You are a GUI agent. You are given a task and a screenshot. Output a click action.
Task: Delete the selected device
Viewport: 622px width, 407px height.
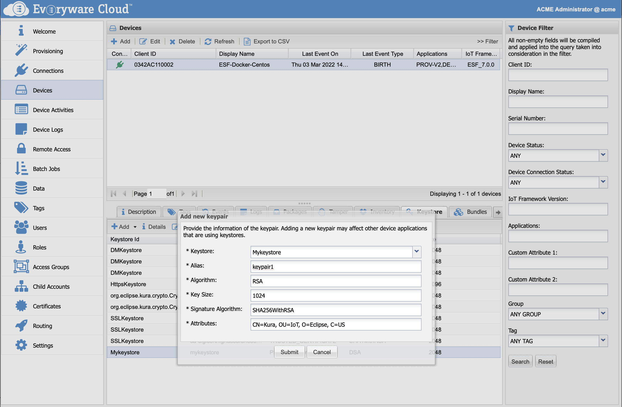(182, 41)
